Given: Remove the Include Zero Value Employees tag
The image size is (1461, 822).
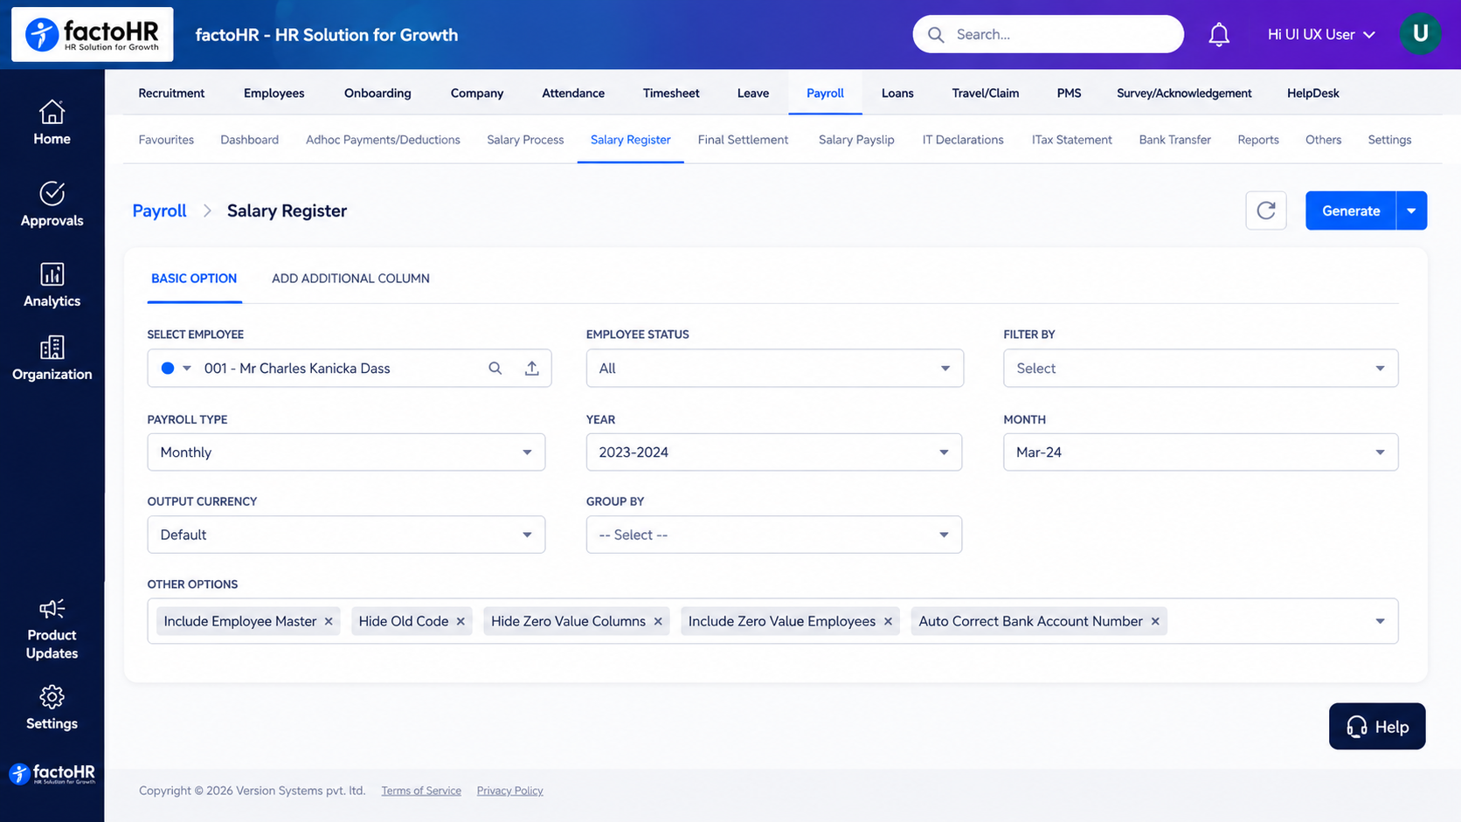Looking at the screenshot, I should click(x=888, y=621).
